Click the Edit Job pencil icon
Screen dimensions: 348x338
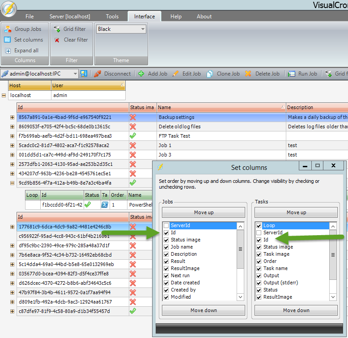point(175,74)
